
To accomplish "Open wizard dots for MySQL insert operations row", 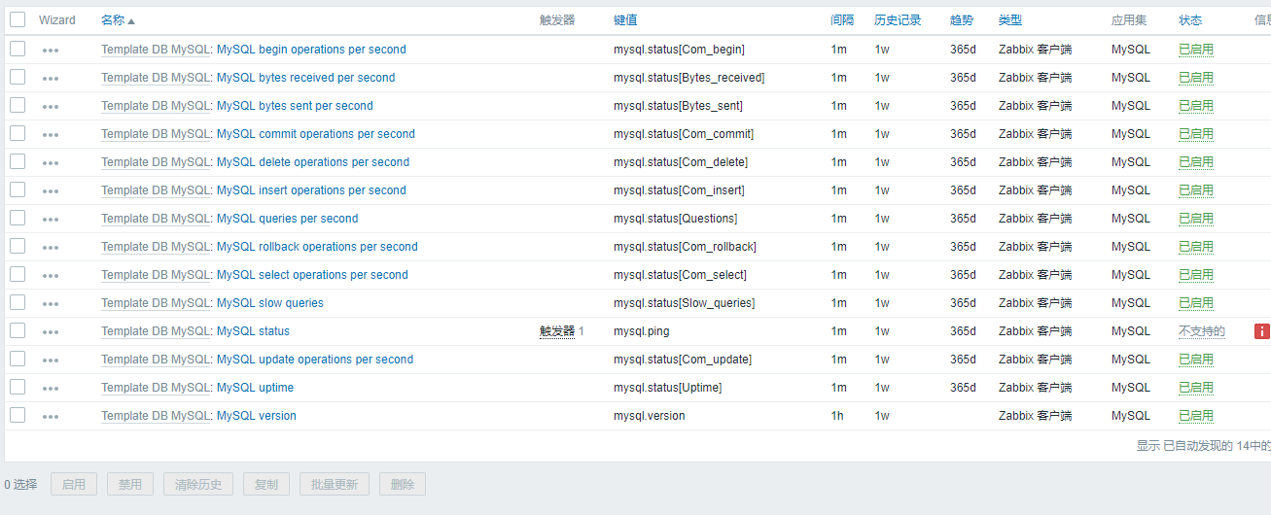I will tap(51, 190).
